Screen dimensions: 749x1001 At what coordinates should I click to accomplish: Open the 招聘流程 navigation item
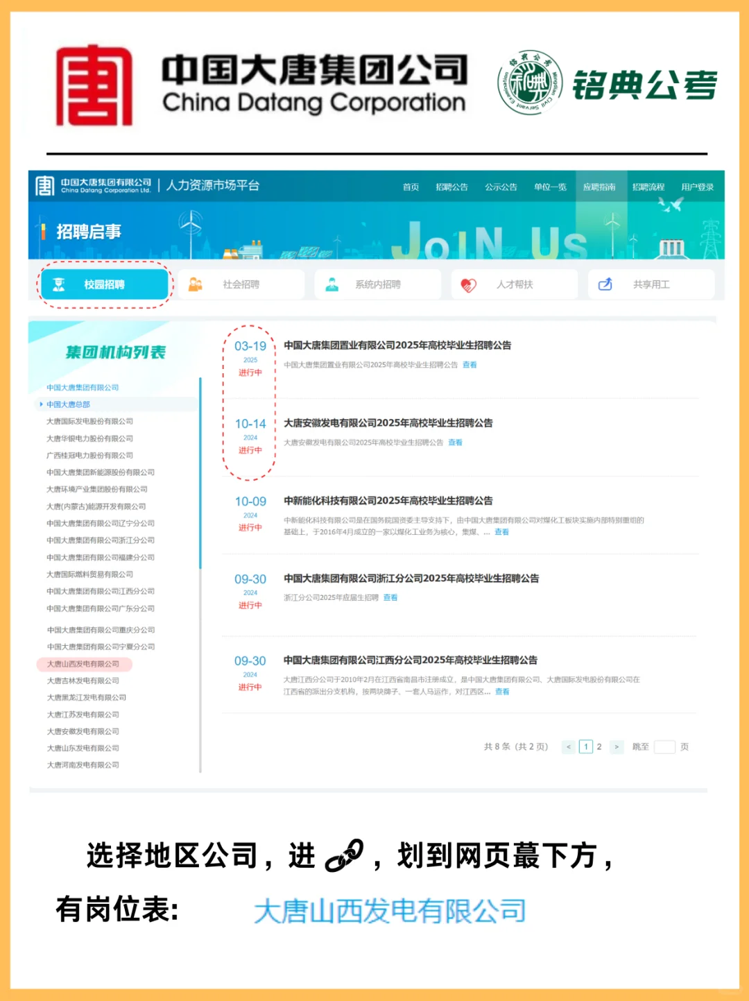pos(648,187)
